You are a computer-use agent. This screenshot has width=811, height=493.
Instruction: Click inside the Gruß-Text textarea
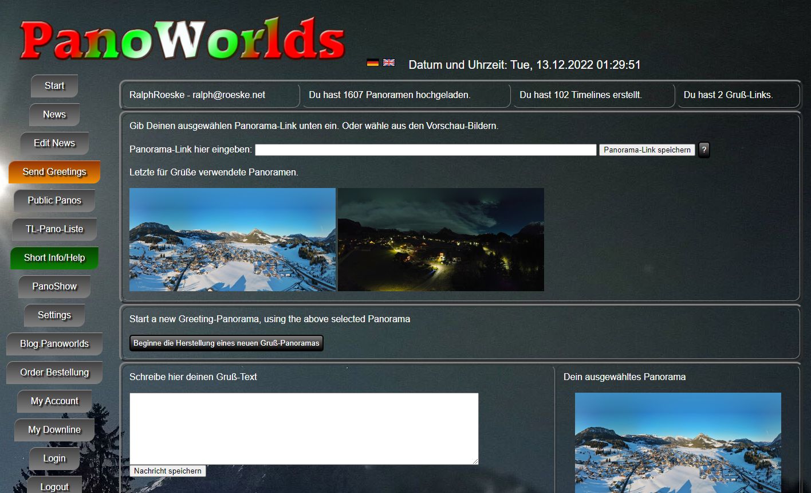tap(304, 429)
